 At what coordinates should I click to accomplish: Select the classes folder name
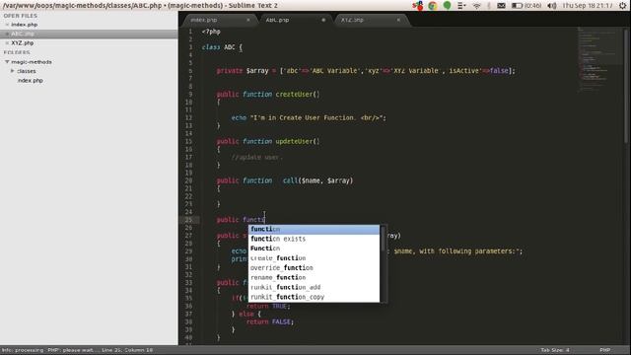[x=27, y=71]
